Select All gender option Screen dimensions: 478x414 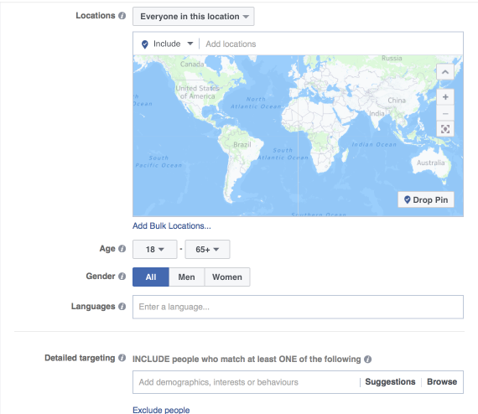[151, 277]
